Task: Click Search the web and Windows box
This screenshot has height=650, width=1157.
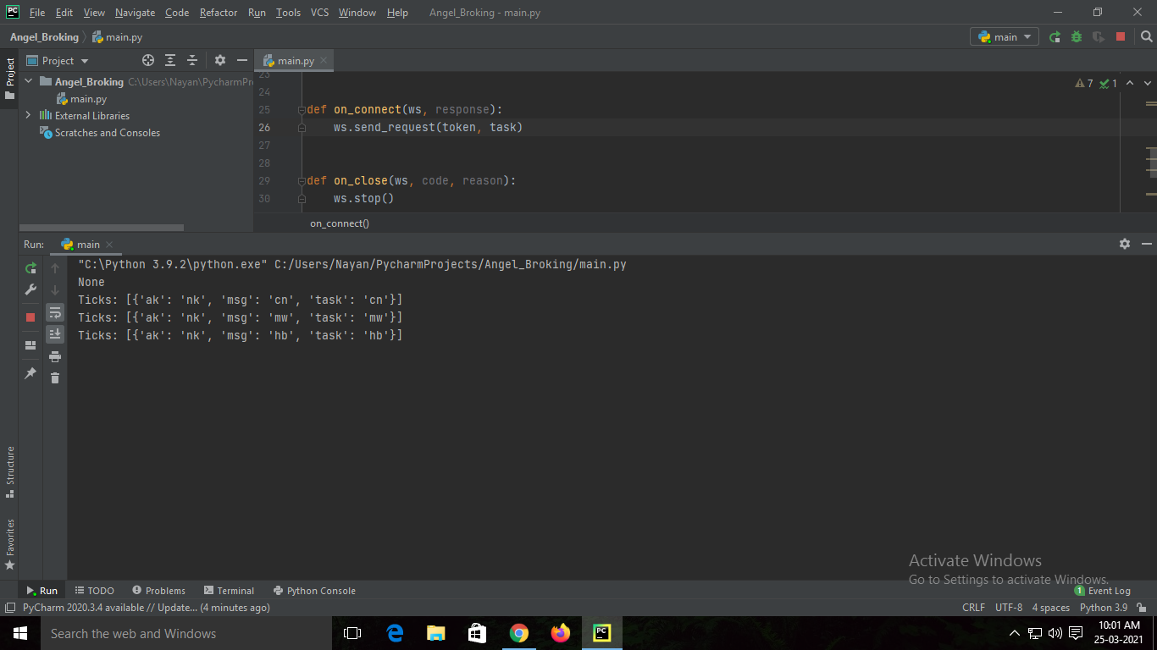Action: [x=186, y=633]
